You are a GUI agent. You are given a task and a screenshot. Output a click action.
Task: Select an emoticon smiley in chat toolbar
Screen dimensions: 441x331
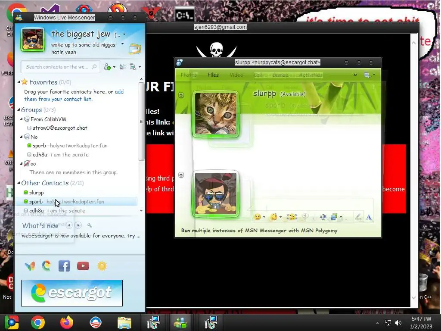tap(257, 217)
